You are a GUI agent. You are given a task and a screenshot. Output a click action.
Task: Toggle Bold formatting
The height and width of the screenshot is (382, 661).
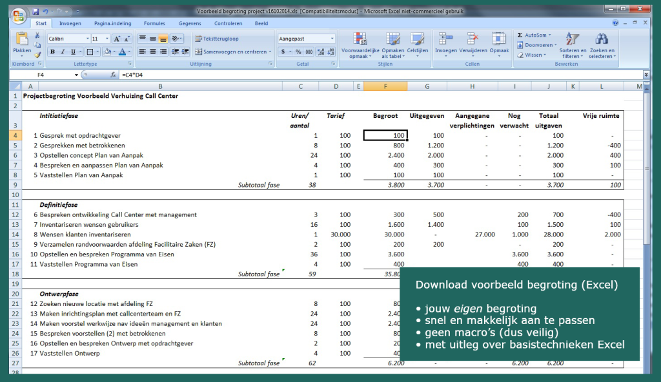point(52,52)
